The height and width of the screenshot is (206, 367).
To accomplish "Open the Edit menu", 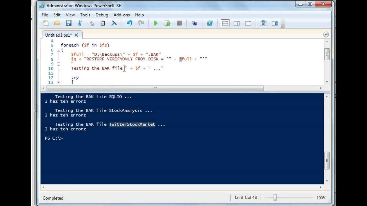I will click(x=57, y=15).
